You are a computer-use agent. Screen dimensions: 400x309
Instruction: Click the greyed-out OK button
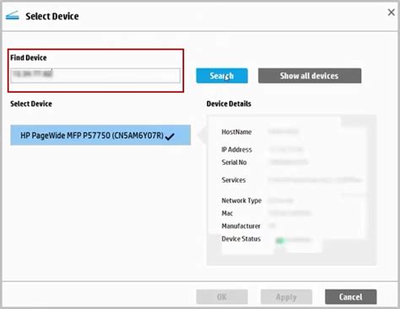point(222,297)
